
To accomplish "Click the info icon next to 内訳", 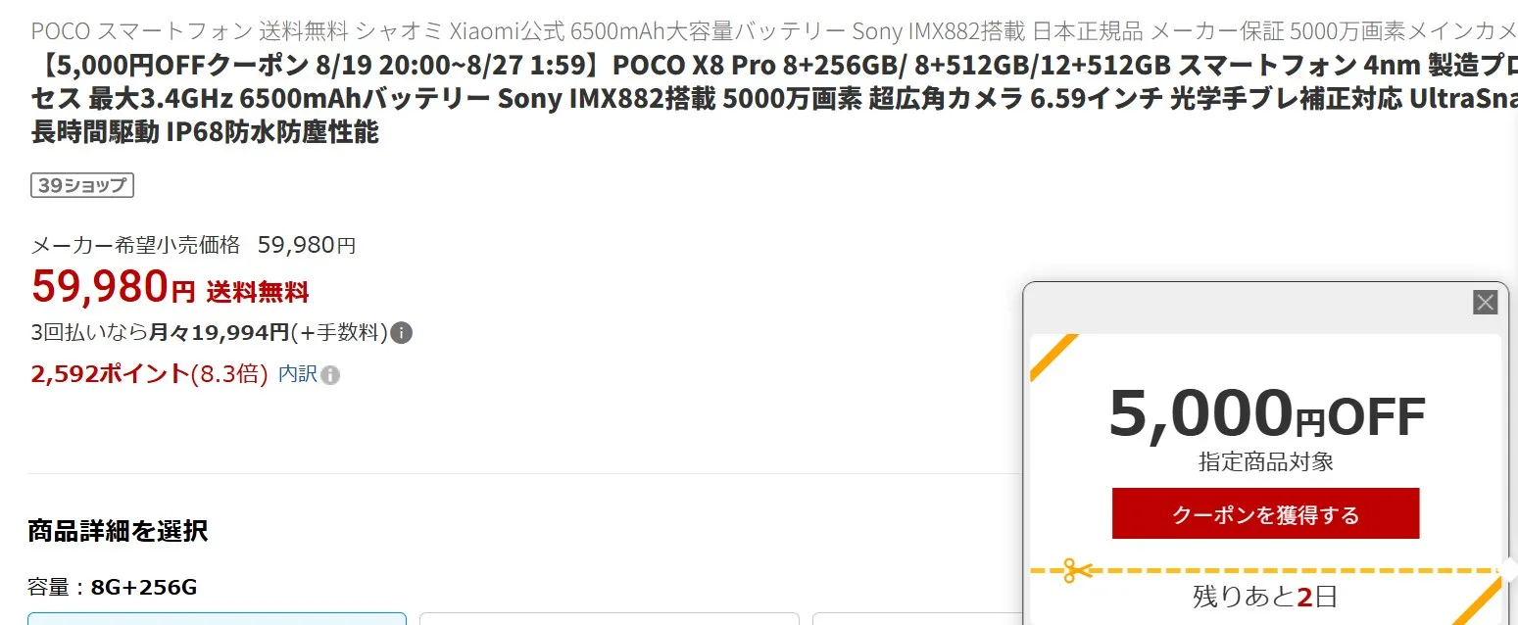I will [x=331, y=375].
